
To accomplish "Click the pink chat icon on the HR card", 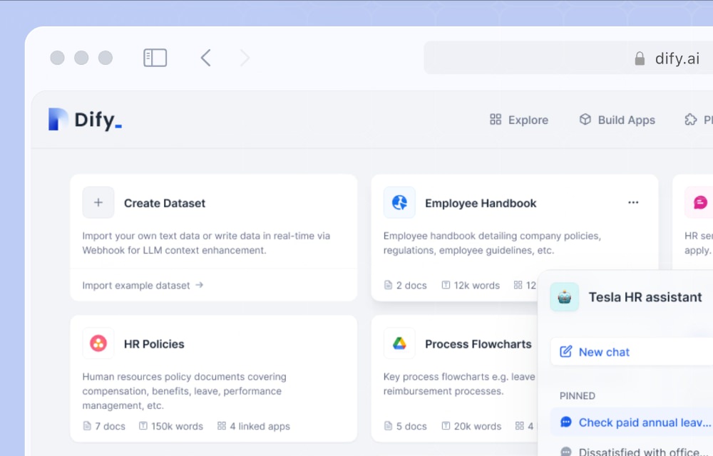I will 700,202.
